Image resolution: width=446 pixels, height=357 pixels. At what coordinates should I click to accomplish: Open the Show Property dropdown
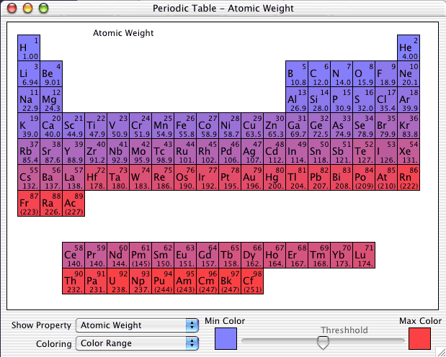click(137, 325)
